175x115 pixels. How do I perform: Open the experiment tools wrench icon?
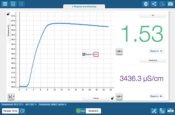[154, 111]
